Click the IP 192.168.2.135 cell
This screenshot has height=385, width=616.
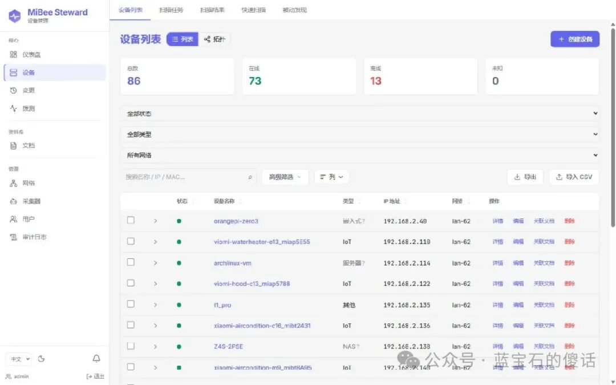point(407,305)
